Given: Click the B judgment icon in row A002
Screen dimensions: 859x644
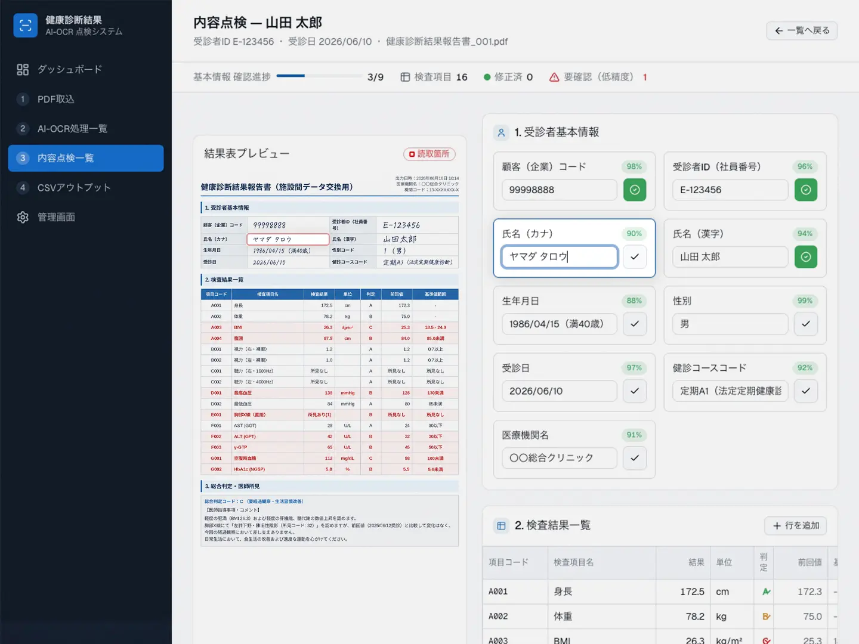Looking at the screenshot, I should point(767,617).
